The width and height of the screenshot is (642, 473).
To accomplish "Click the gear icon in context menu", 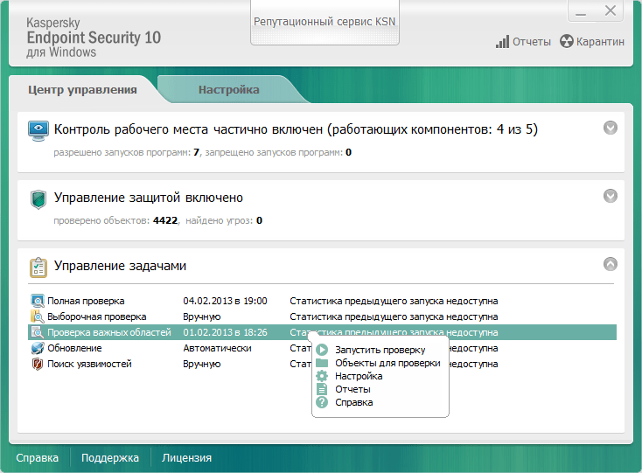I will [x=322, y=376].
